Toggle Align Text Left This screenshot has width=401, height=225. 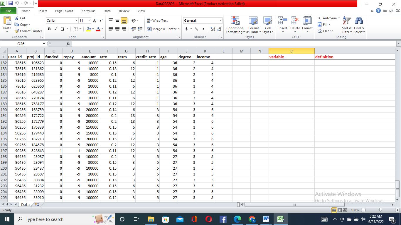pos(111,29)
